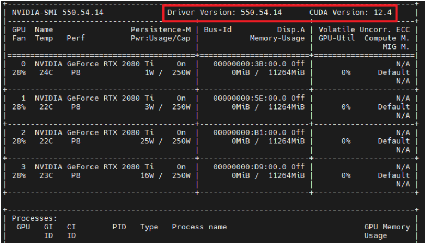425x243 pixels.
Task: Click the Memory-Usage column header
Action: [277, 38]
